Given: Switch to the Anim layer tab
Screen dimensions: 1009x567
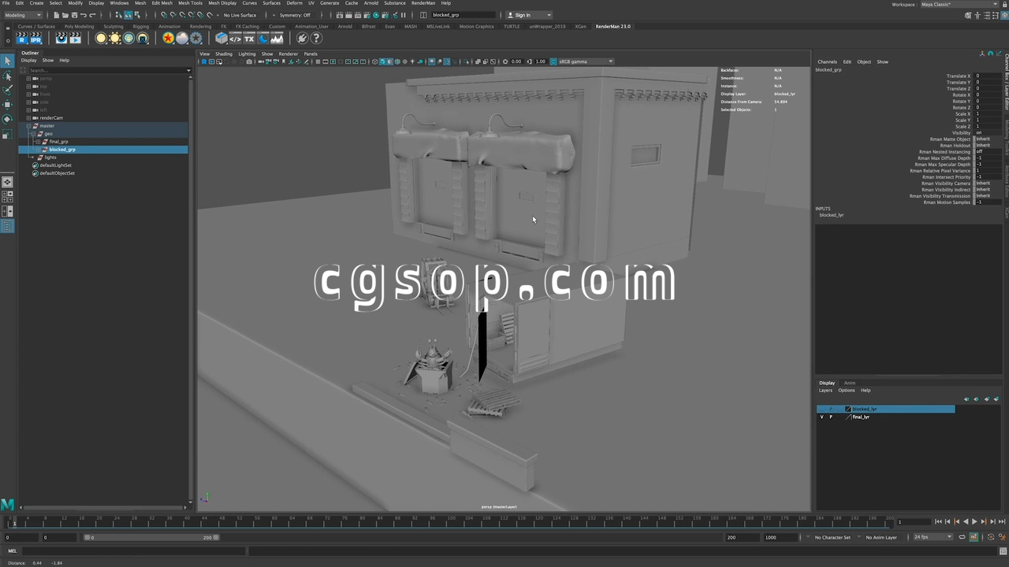Looking at the screenshot, I should pyautogui.click(x=849, y=383).
